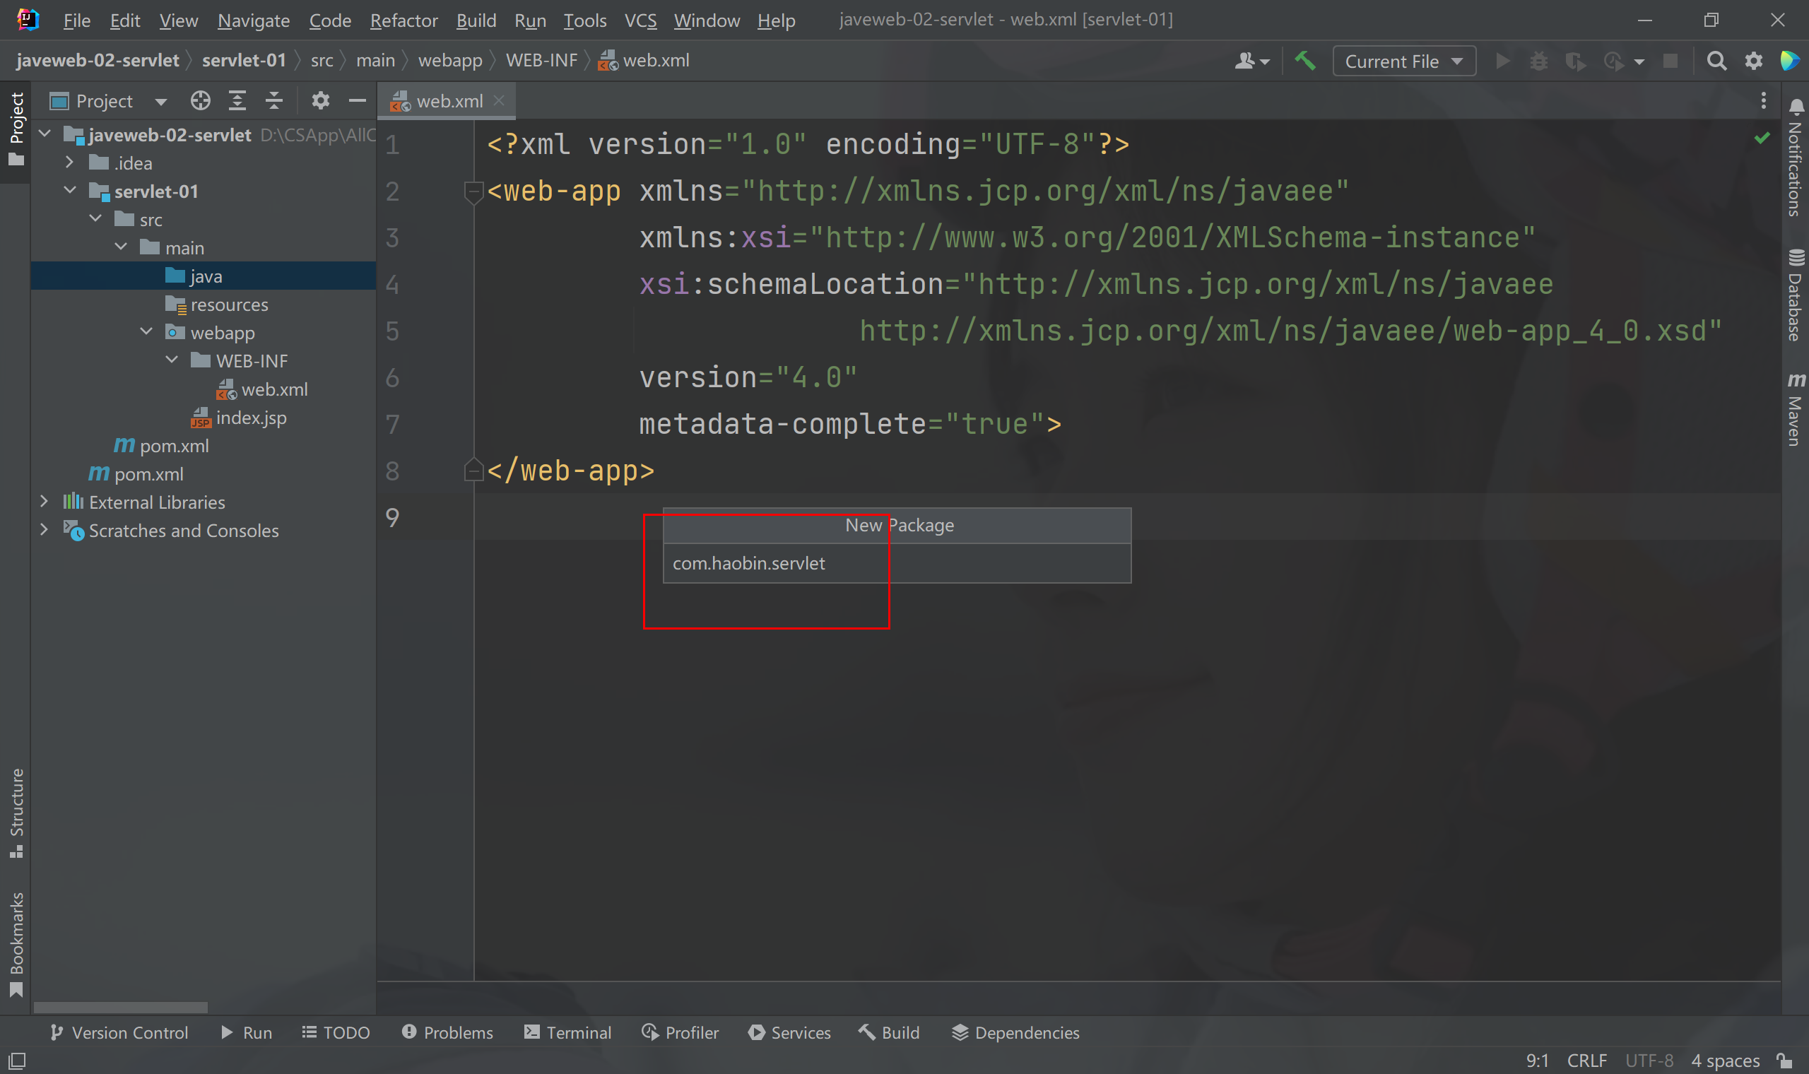Click the Build Project hammer icon
The width and height of the screenshot is (1809, 1074).
1304,61
